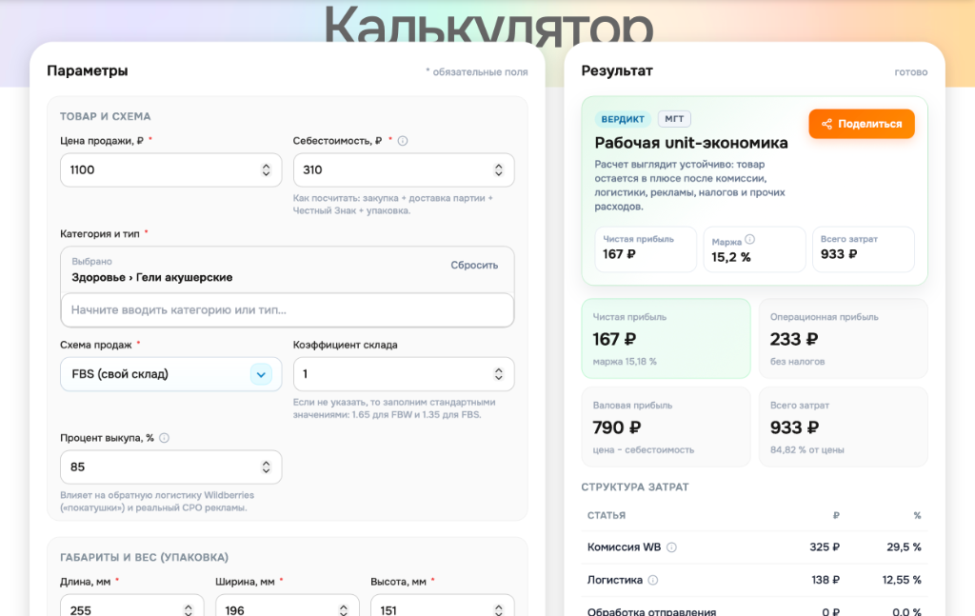The image size is (975, 616).
Task: Click the готово status text
Action: click(911, 72)
